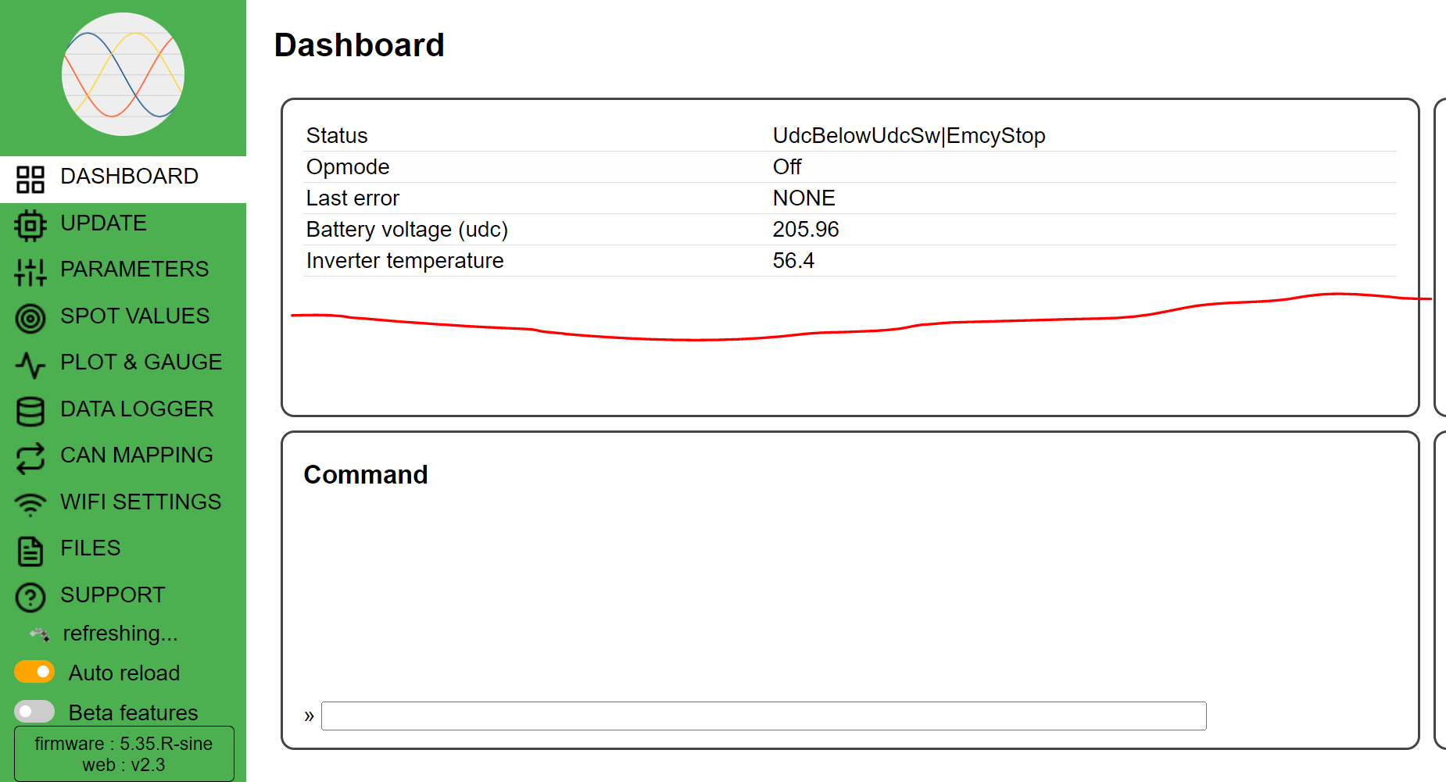Open the PARAMETERS menu item
The width and height of the screenshot is (1446, 782).
coord(134,270)
